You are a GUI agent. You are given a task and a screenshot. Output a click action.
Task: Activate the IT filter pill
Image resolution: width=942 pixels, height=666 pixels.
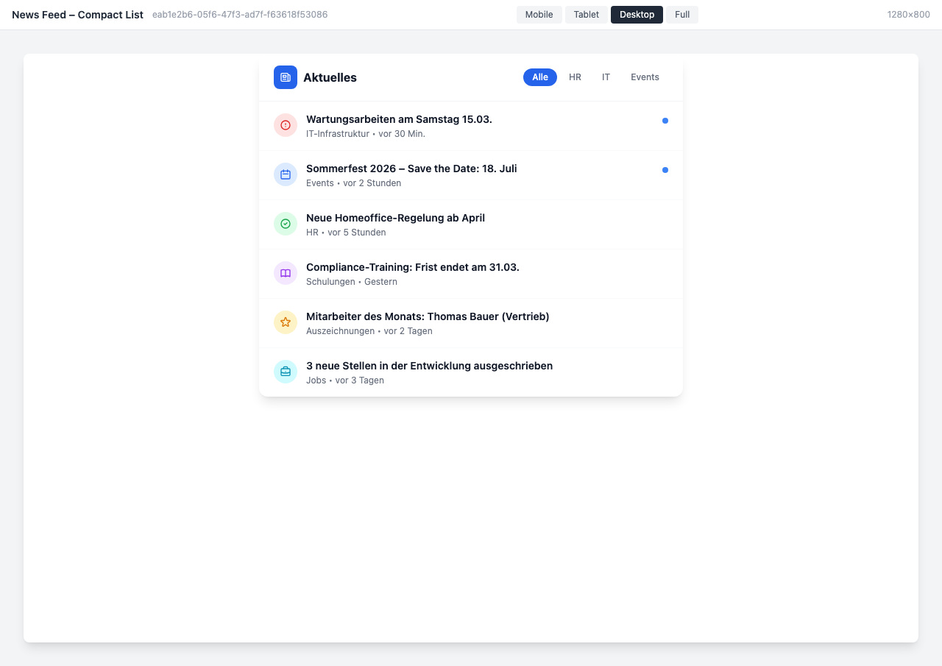(606, 77)
